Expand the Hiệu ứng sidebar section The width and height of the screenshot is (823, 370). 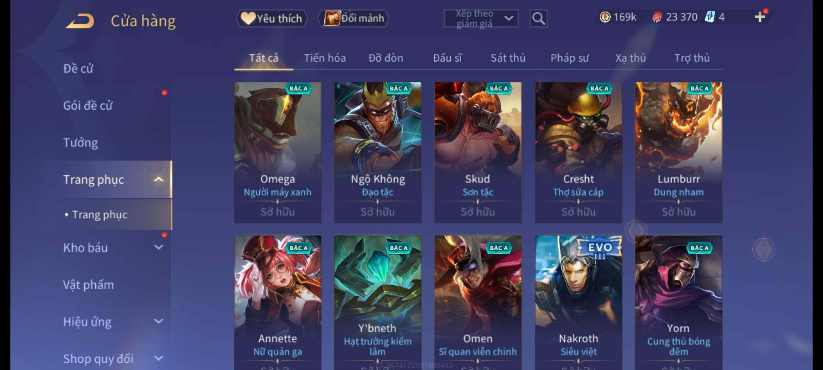[x=158, y=321]
